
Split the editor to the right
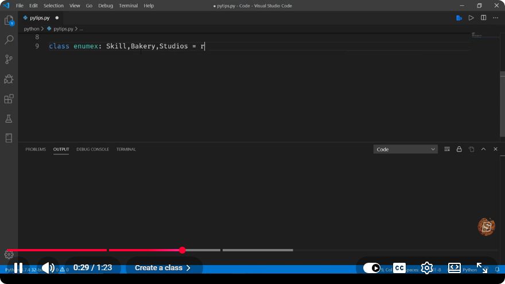483,18
